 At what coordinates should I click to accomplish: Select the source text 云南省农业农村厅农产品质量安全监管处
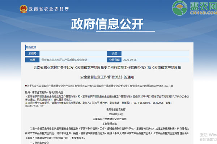pos(64,60)
